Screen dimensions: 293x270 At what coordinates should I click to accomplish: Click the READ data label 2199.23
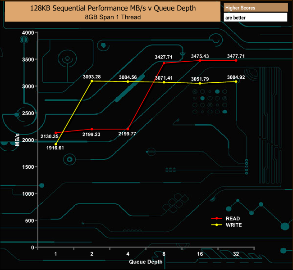[x=92, y=135]
